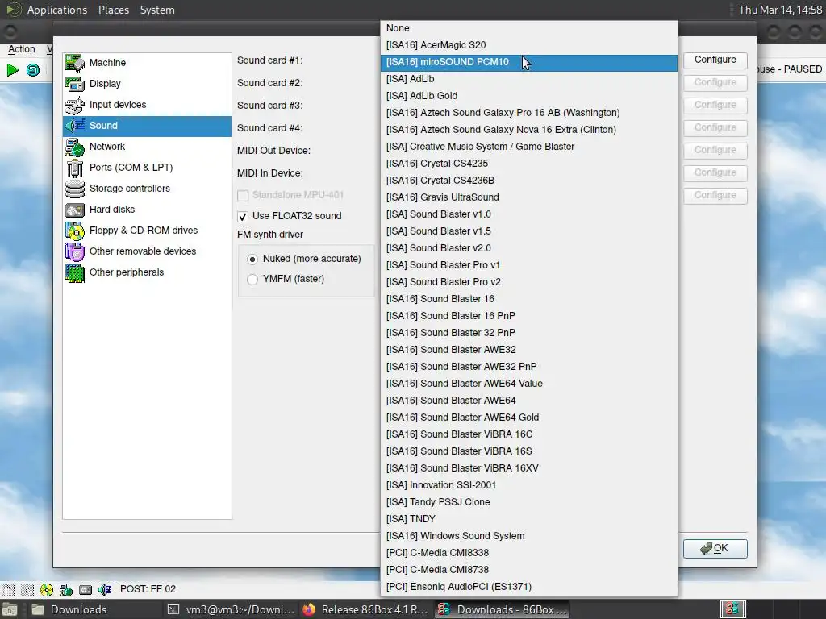Select [ISA16] Crystal CS4235

pos(529,164)
